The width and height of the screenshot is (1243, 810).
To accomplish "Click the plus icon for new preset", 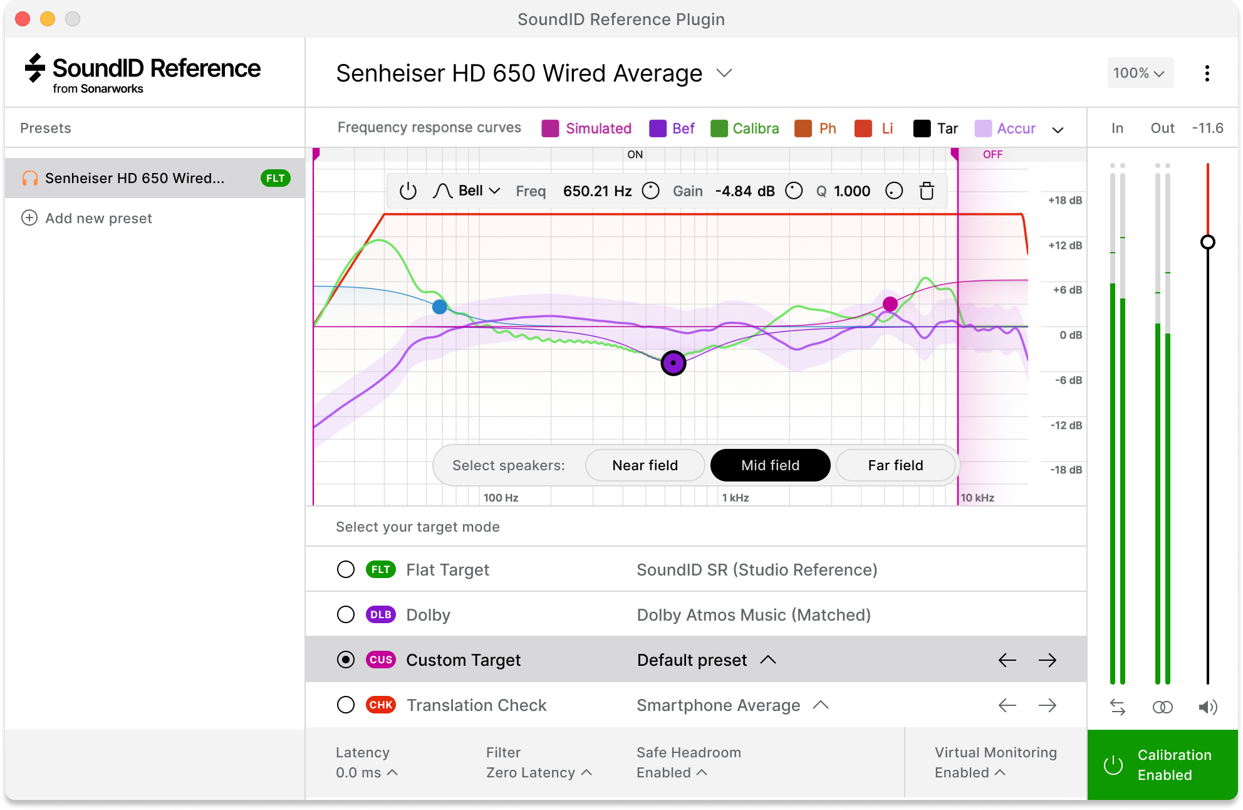I will [x=29, y=218].
